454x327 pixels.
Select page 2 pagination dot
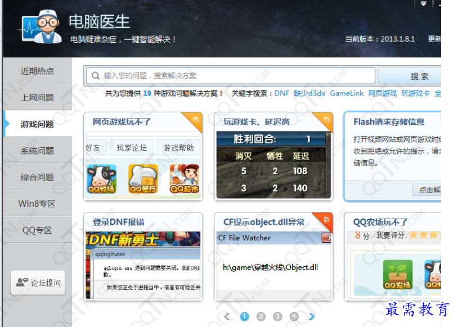click(x=261, y=316)
